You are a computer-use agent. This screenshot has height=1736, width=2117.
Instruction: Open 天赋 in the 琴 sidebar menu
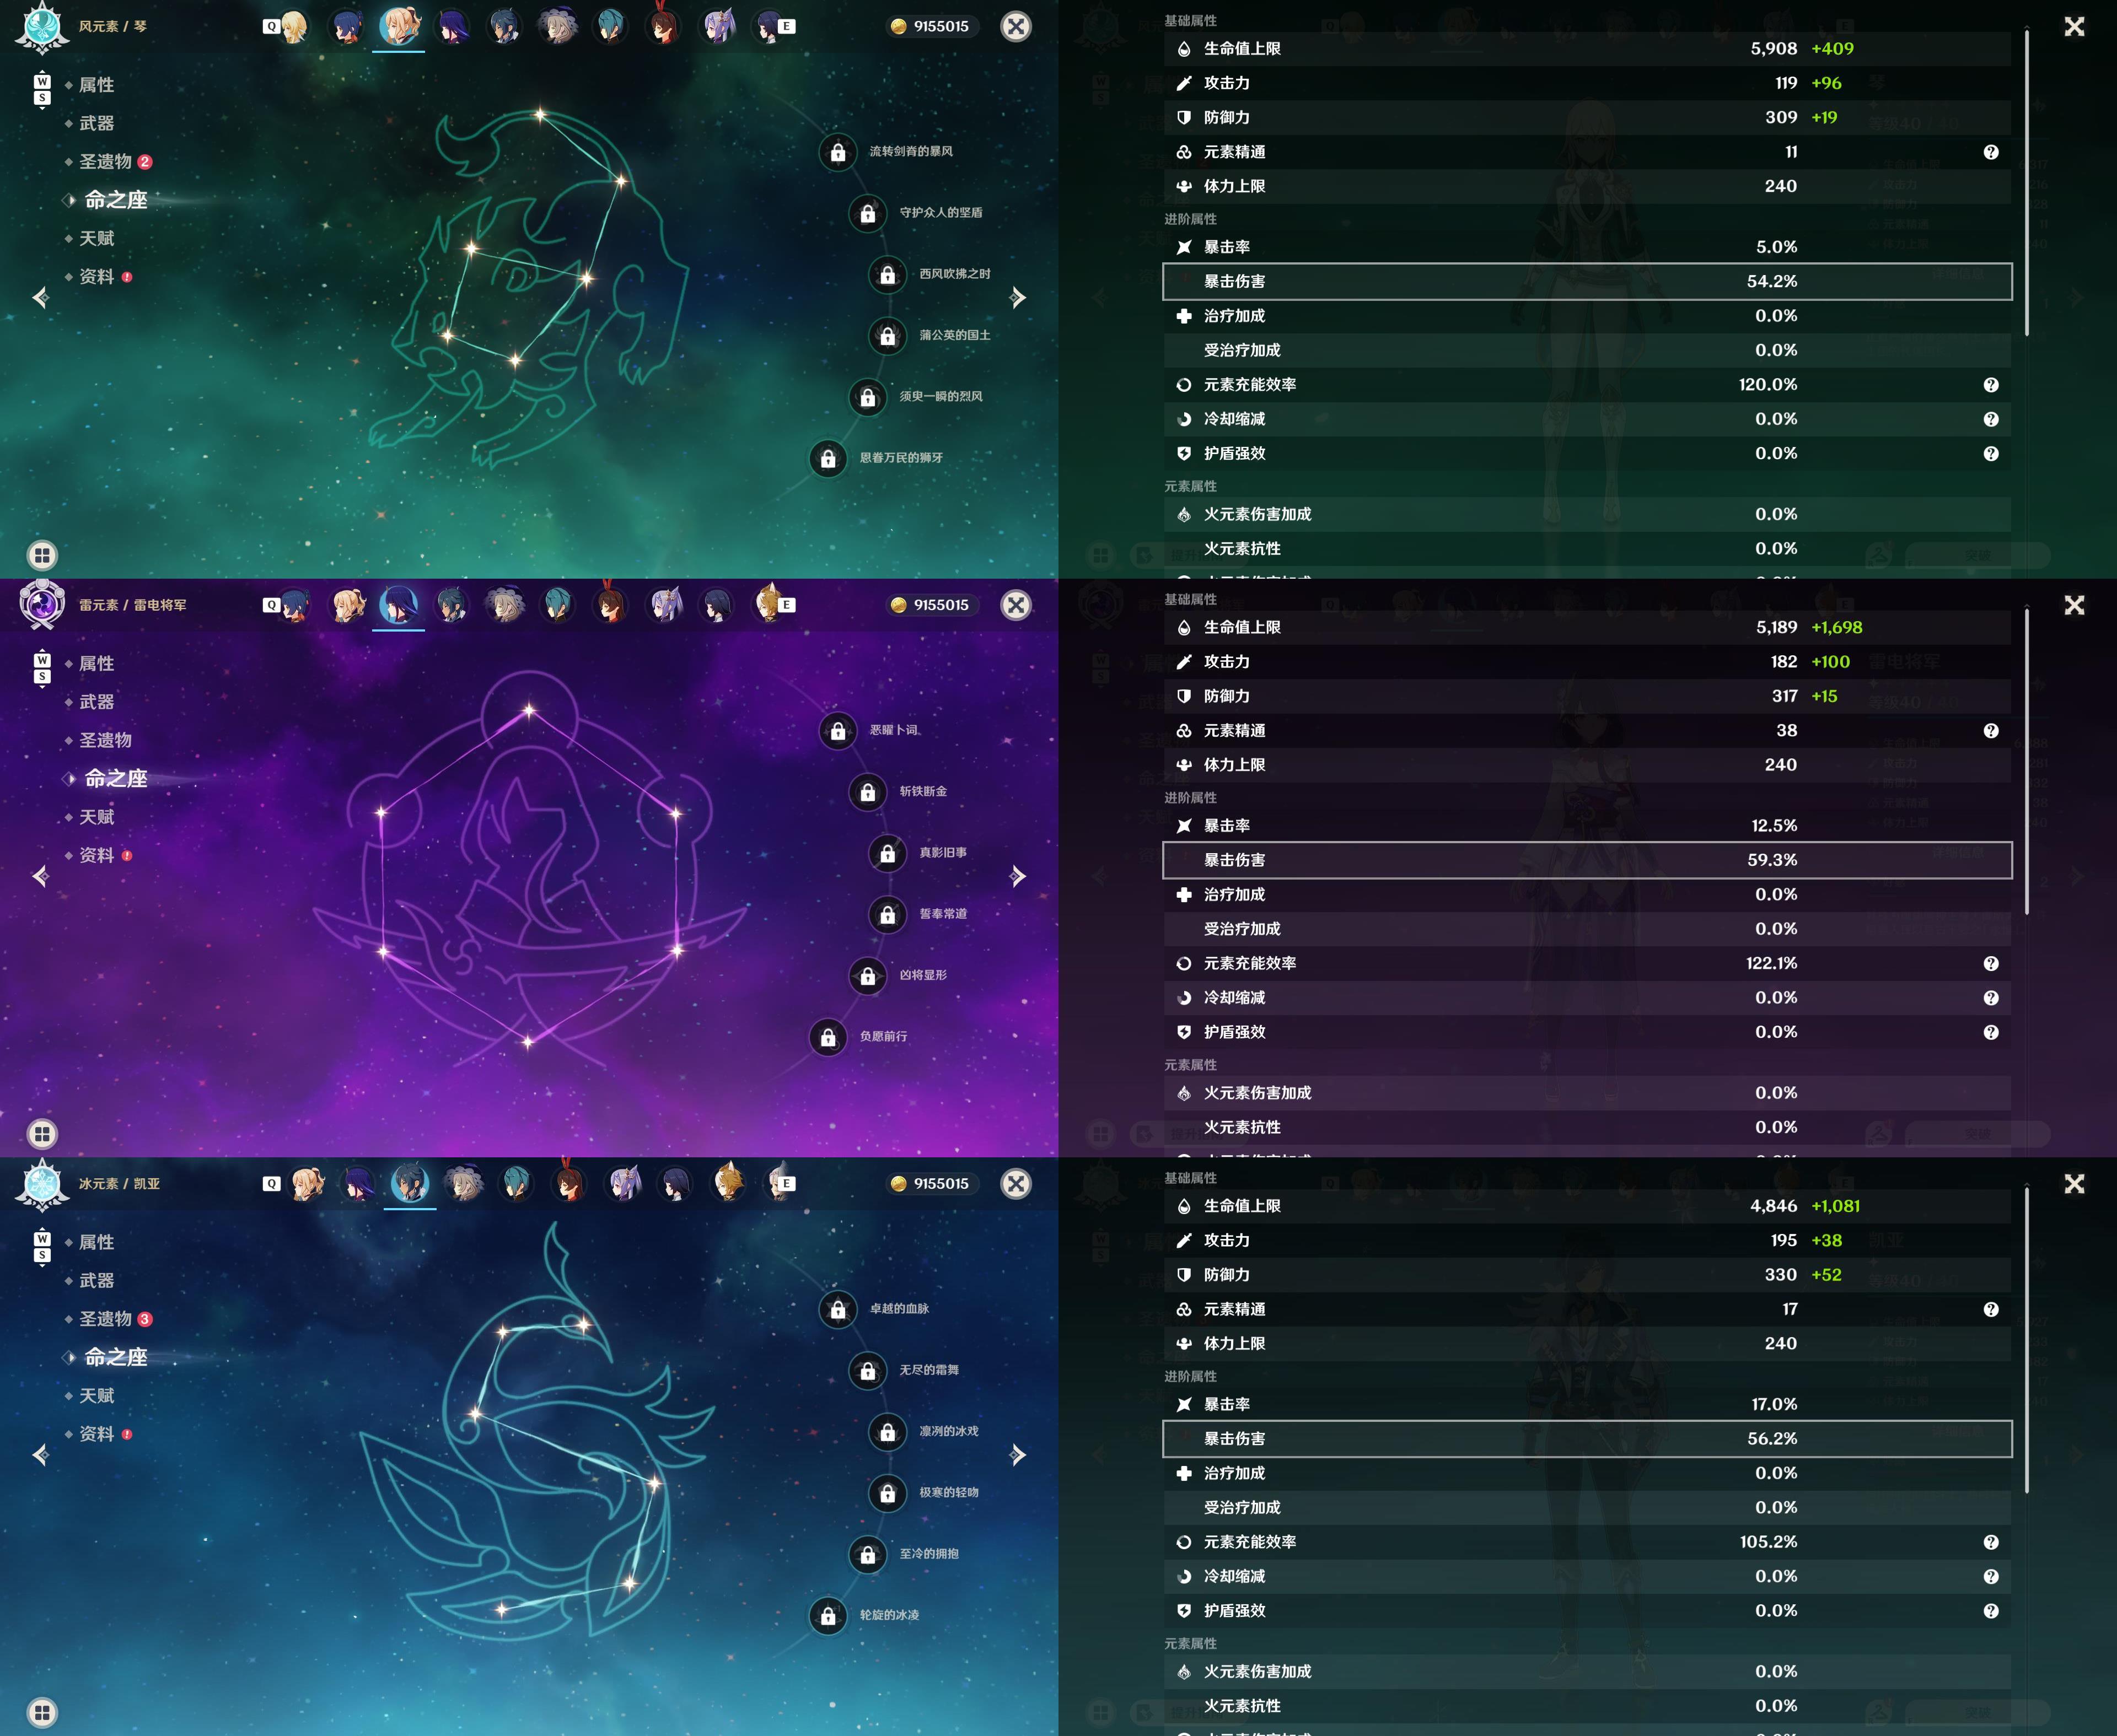pos(96,239)
